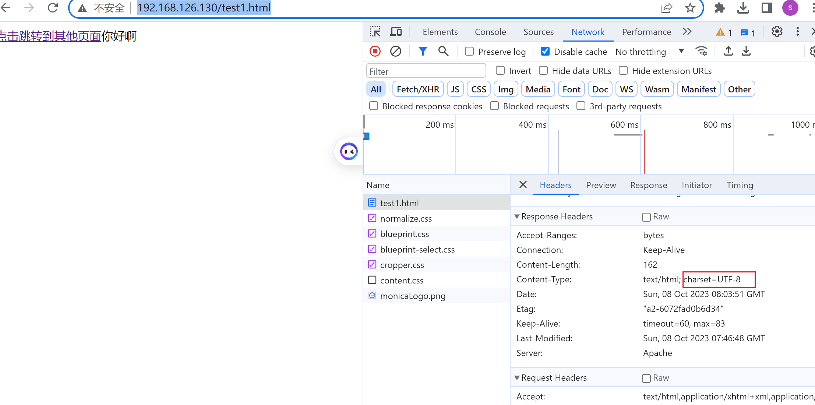Click the filter funnel icon
815x405 pixels.
(x=423, y=51)
